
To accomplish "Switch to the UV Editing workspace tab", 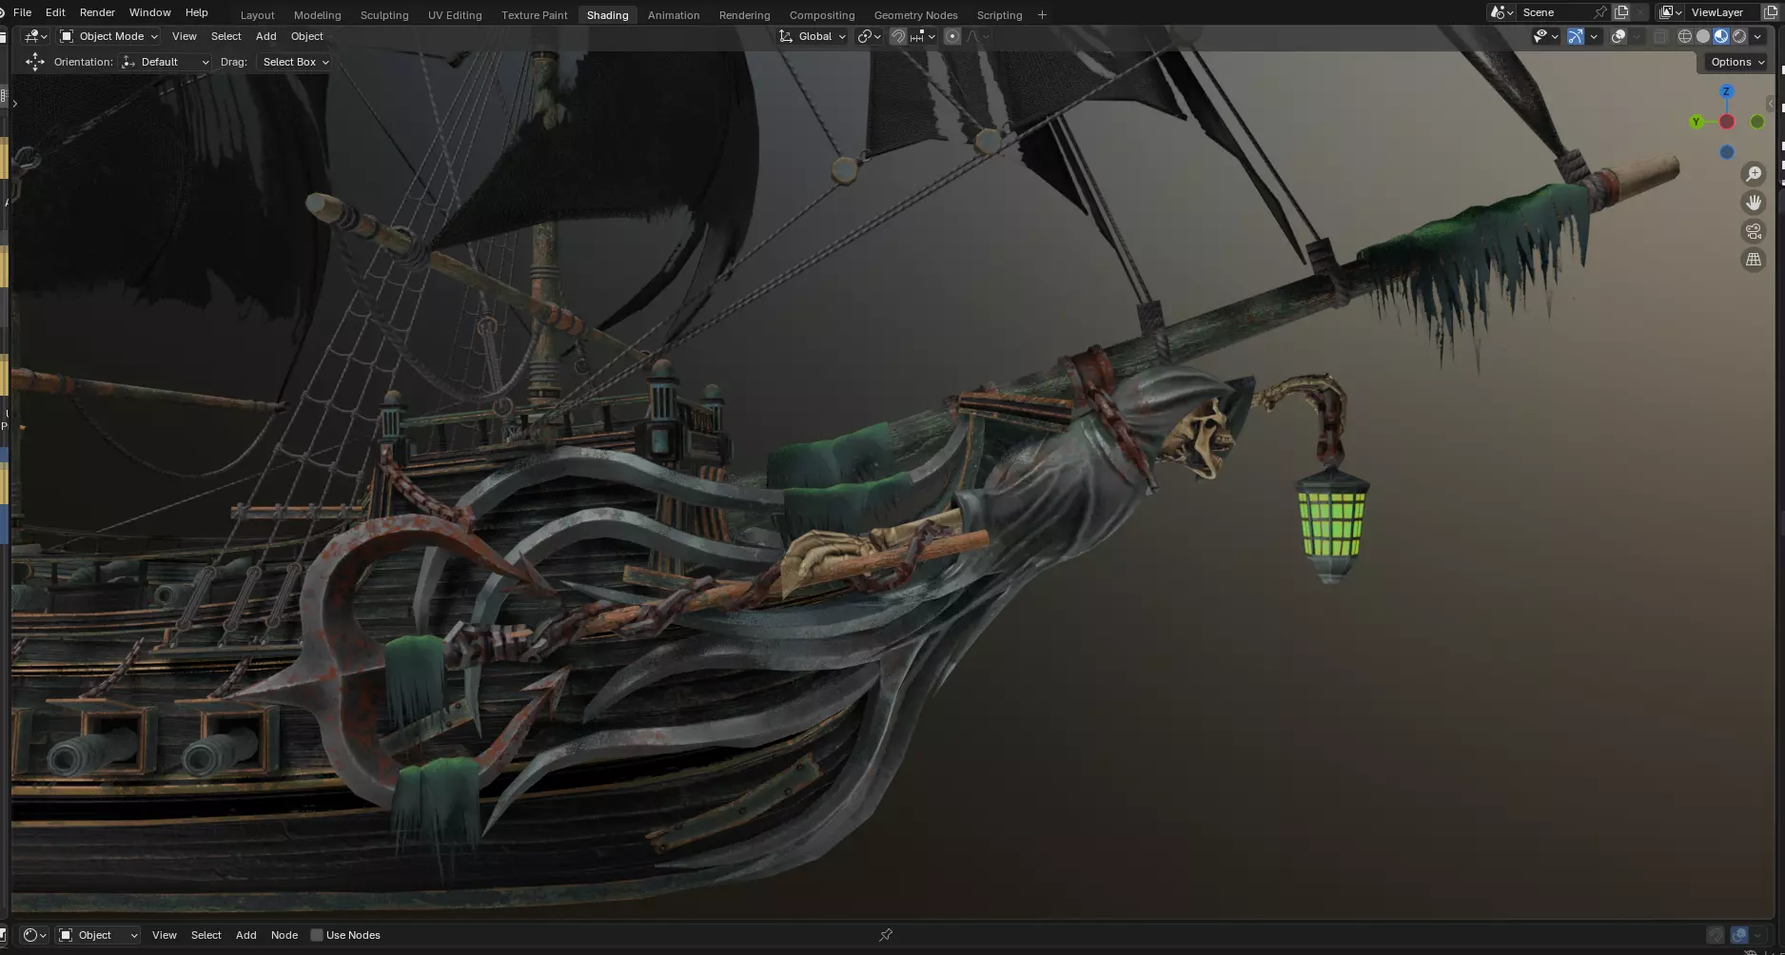I will 455,15.
